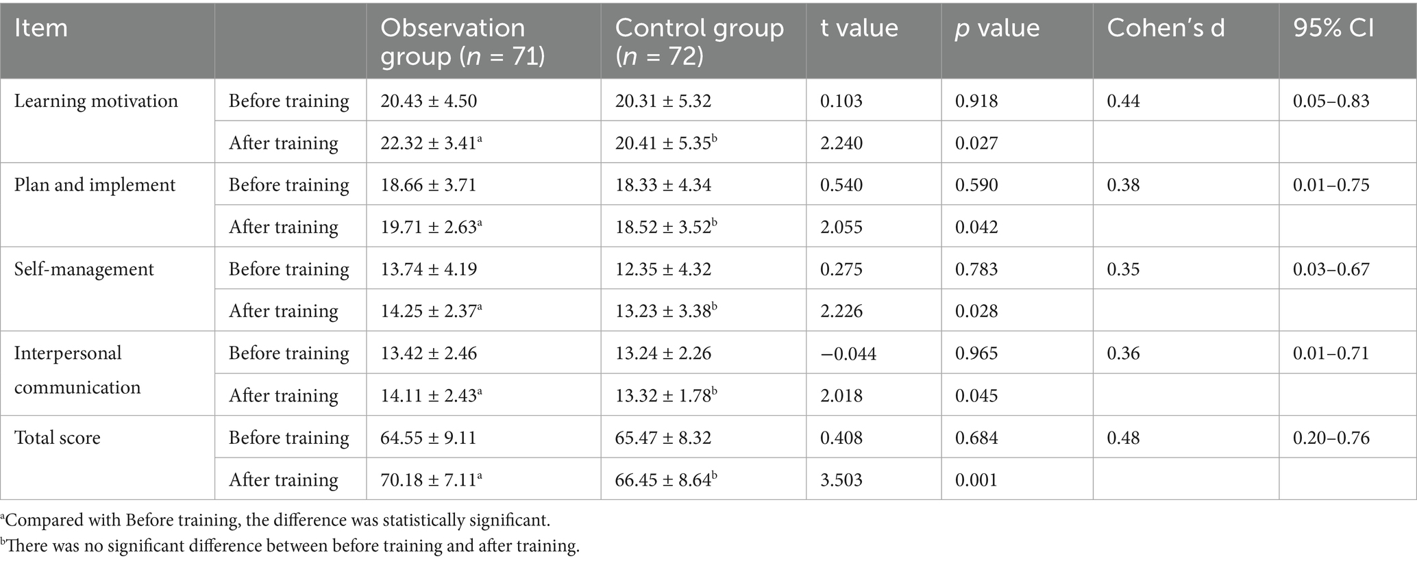Click the p value column header

pos(997,28)
